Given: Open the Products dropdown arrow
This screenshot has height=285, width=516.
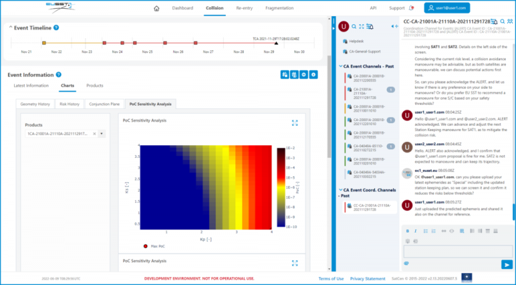Looking at the screenshot, I should coord(101,134).
